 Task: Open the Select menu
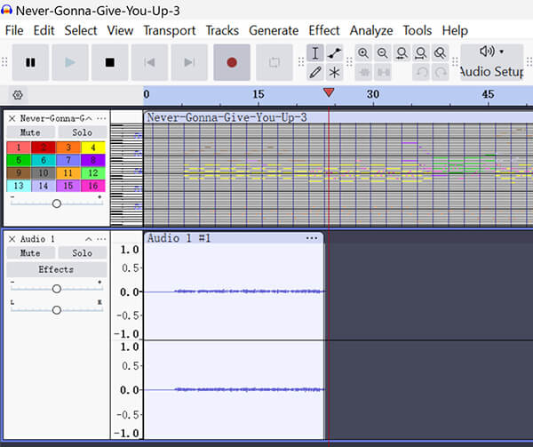(81, 30)
